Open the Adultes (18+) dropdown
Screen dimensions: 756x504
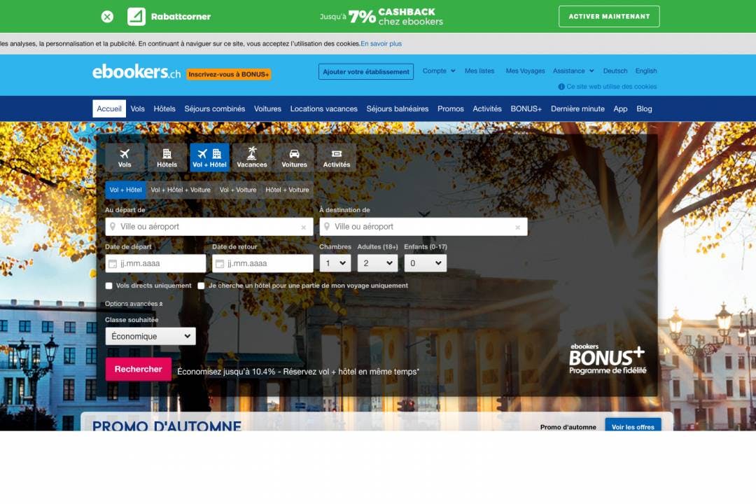click(377, 262)
